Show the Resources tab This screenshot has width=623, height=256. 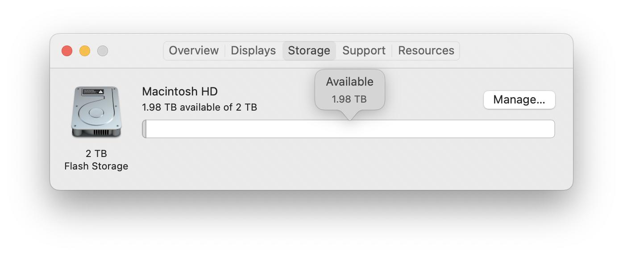click(x=426, y=50)
